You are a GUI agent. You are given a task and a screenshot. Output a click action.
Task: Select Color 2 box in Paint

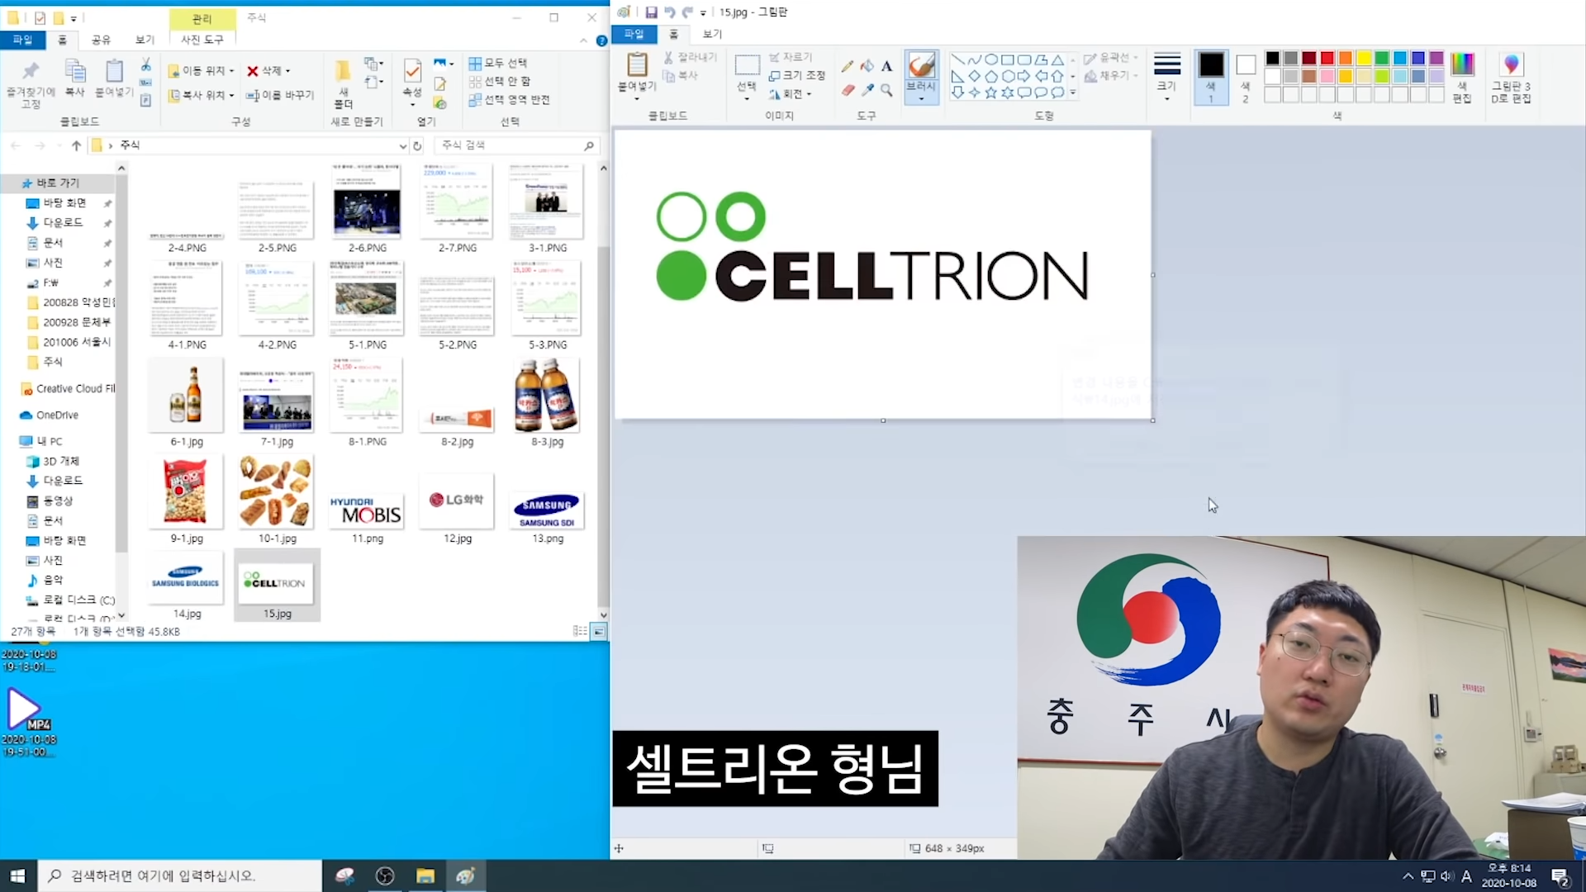click(1246, 77)
